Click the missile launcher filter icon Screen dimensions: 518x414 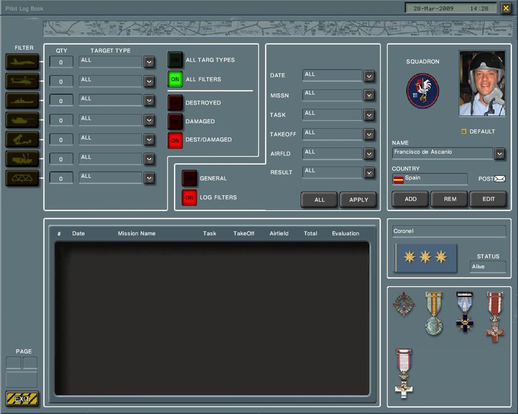click(x=22, y=139)
